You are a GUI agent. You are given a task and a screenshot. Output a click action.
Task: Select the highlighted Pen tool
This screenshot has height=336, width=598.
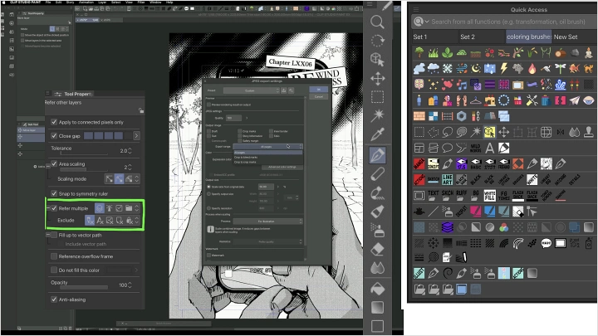(377, 155)
